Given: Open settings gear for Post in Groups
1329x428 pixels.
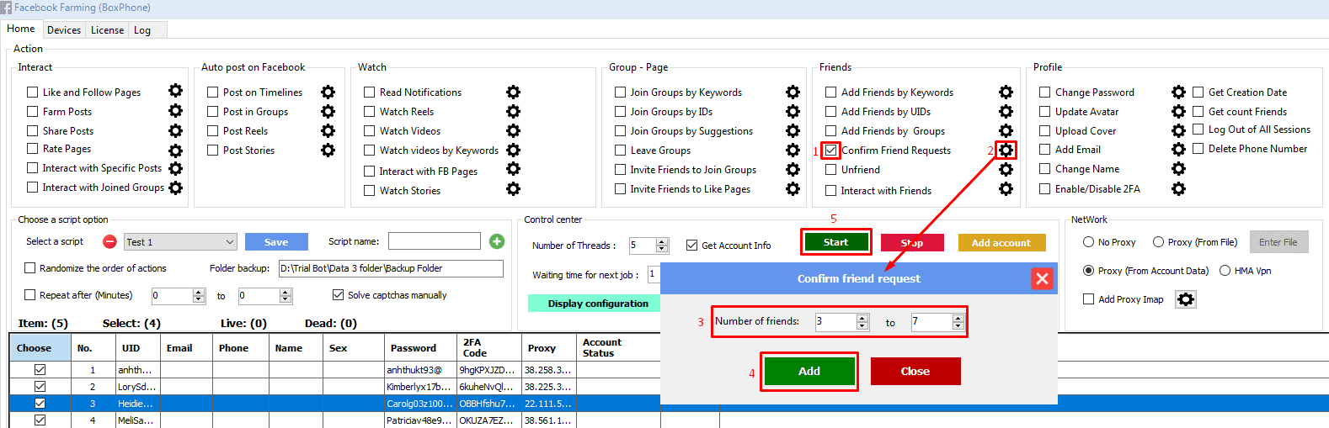Looking at the screenshot, I should click(x=328, y=111).
